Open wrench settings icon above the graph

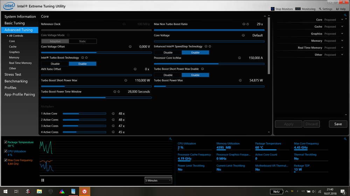pos(170,139)
